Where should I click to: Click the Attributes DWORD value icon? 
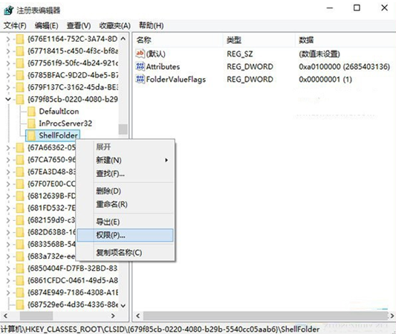[x=140, y=66]
